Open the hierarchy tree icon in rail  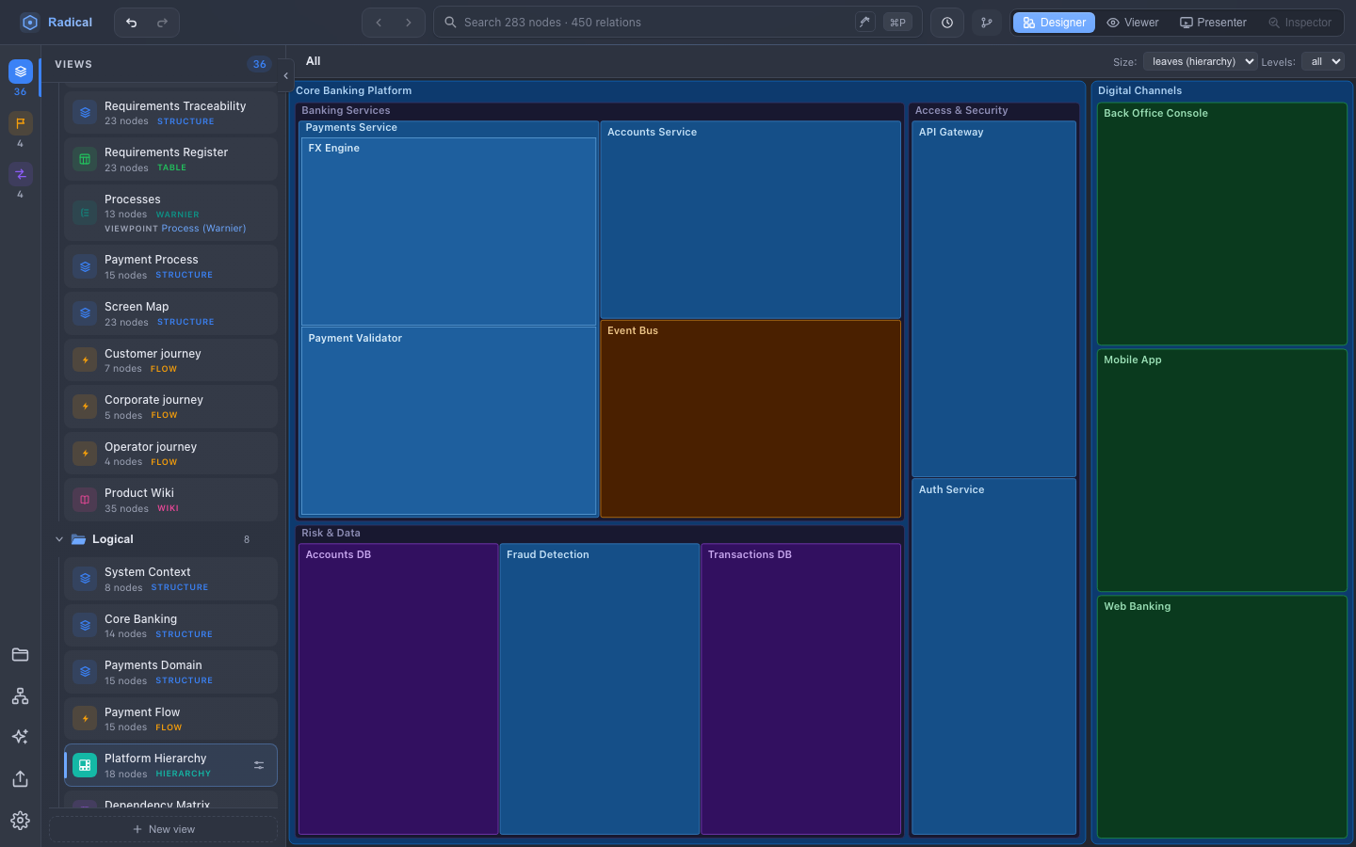click(21, 696)
